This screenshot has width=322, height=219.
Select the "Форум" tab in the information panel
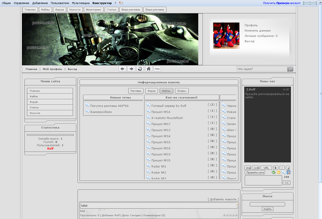(x=152, y=91)
